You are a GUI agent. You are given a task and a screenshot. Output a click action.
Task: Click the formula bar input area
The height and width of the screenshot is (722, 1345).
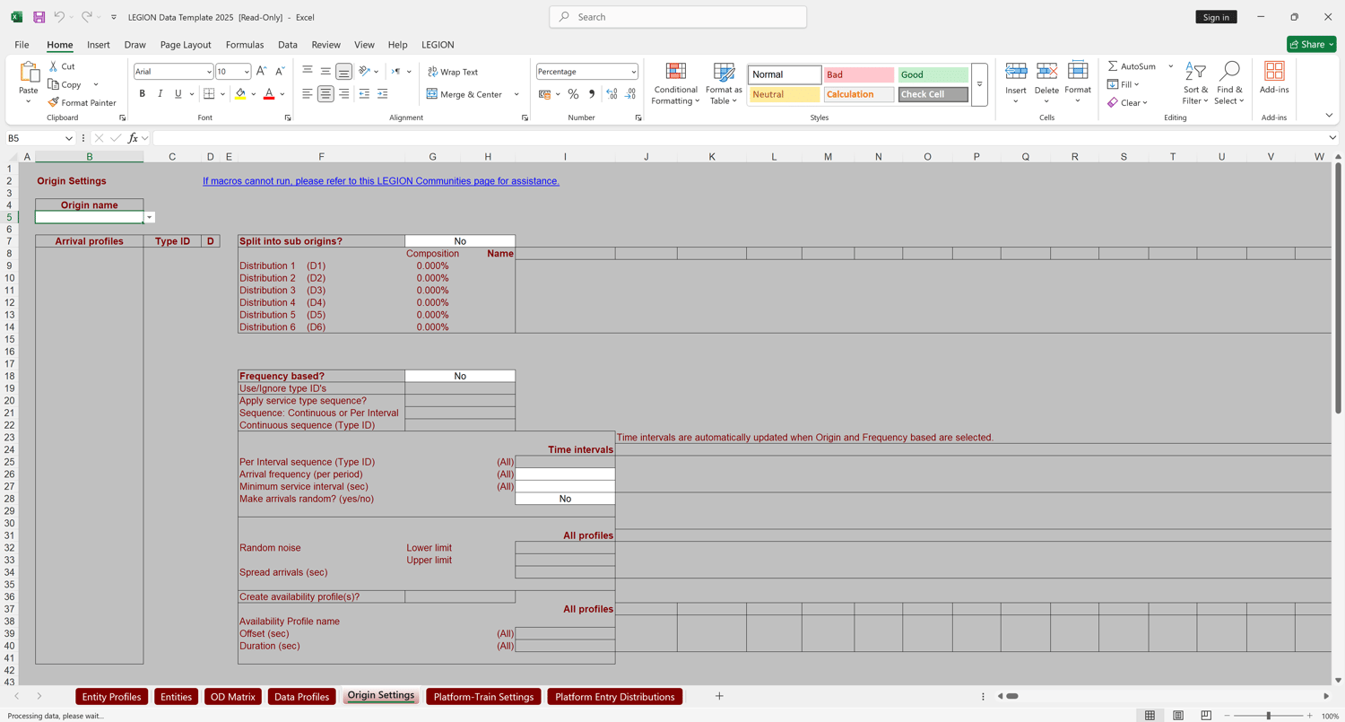click(738, 138)
